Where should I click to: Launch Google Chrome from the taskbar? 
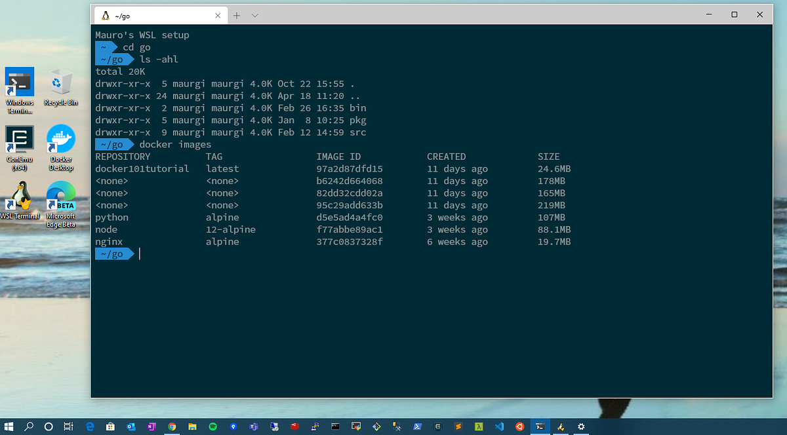pos(172,426)
